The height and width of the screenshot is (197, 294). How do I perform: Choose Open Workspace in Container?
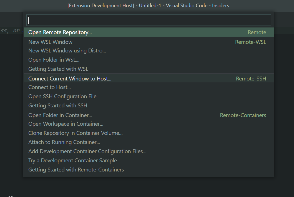tap(66, 124)
